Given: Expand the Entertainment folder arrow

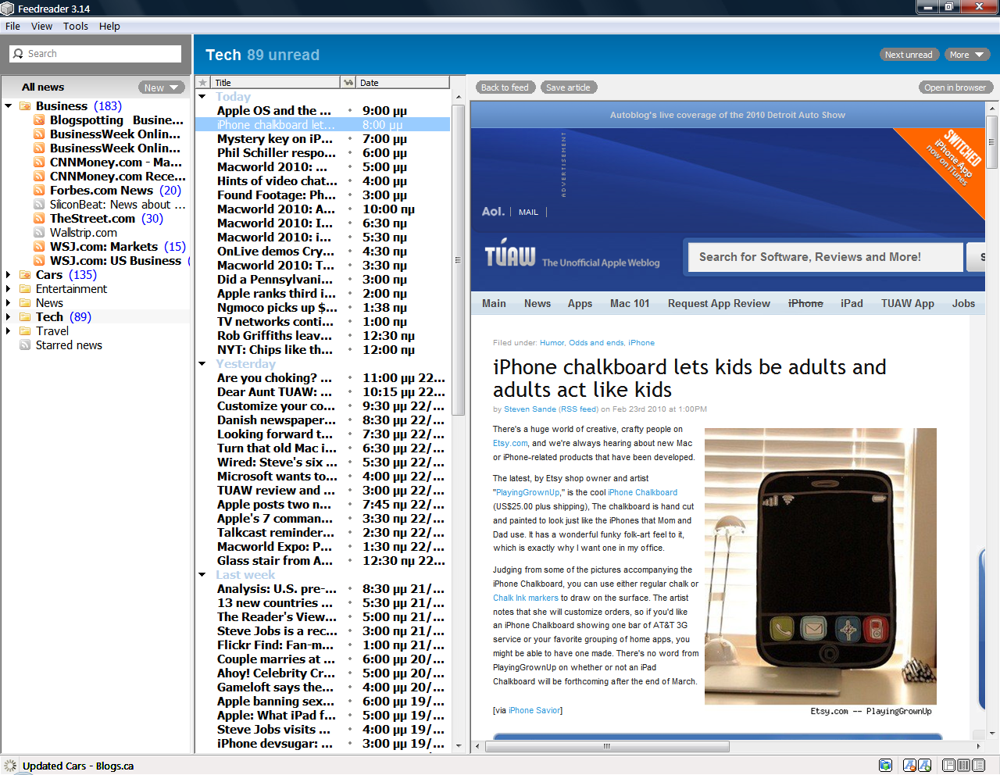Looking at the screenshot, I should point(9,289).
